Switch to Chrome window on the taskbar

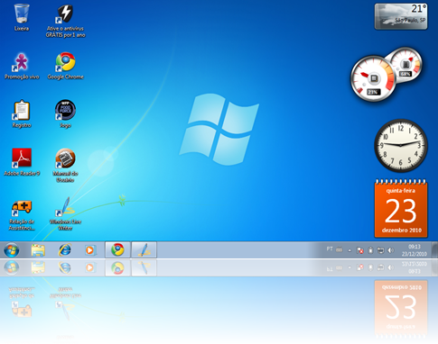point(117,249)
